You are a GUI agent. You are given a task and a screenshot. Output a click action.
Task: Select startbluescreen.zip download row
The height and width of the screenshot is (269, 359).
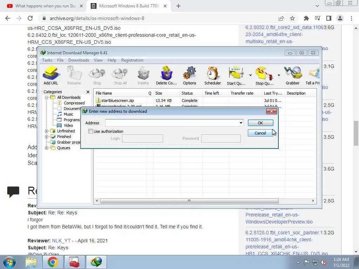[205, 101]
